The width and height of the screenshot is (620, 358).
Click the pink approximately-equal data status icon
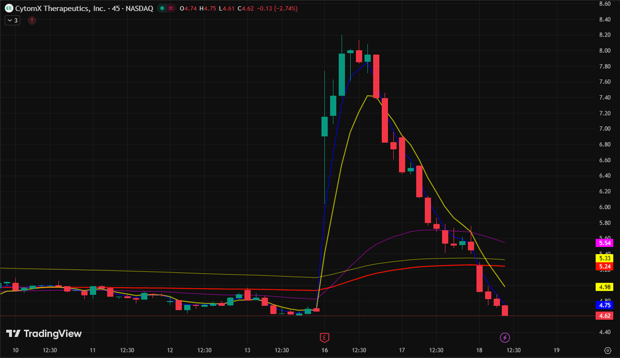click(x=171, y=9)
